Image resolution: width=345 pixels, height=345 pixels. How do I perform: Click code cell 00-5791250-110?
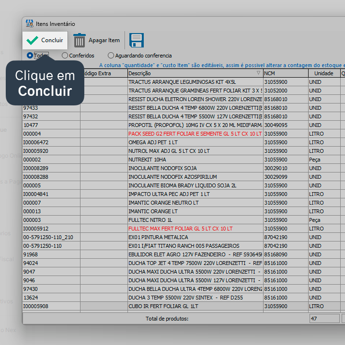[51, 246]
